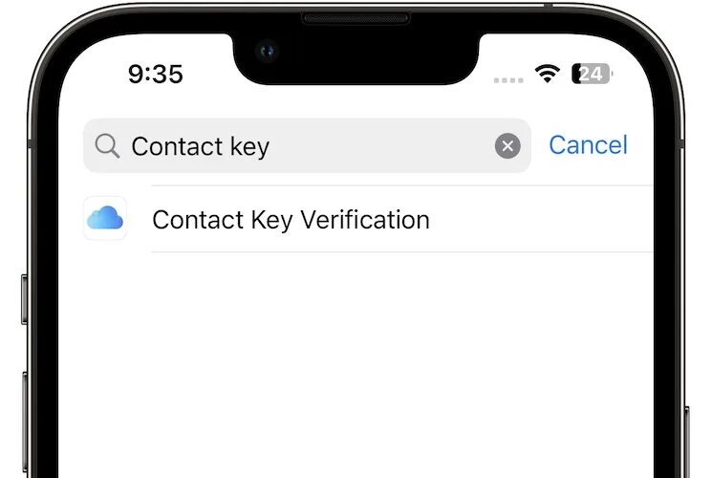Place the cursor in the "Contact key" search text
The height and width of the screenshot is (478, 712).
pyautogui.click(x=201, y=147)
